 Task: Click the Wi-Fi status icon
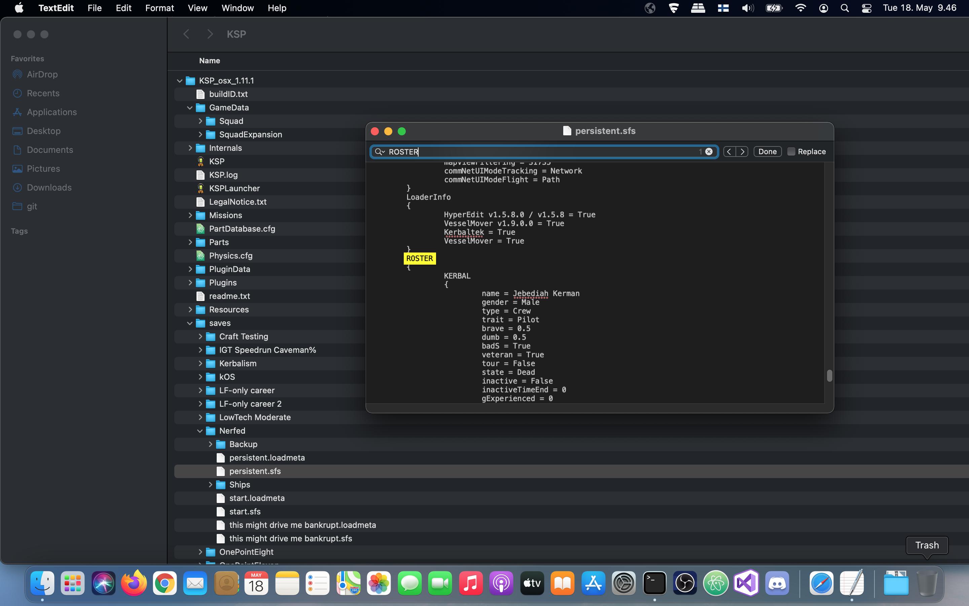point(800,8)
